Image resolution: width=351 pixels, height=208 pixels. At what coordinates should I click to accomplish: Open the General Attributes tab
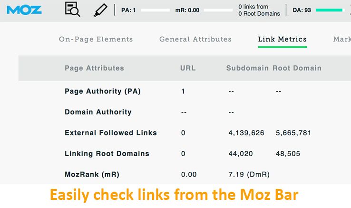pyautogui.click(x=195, y=40)
